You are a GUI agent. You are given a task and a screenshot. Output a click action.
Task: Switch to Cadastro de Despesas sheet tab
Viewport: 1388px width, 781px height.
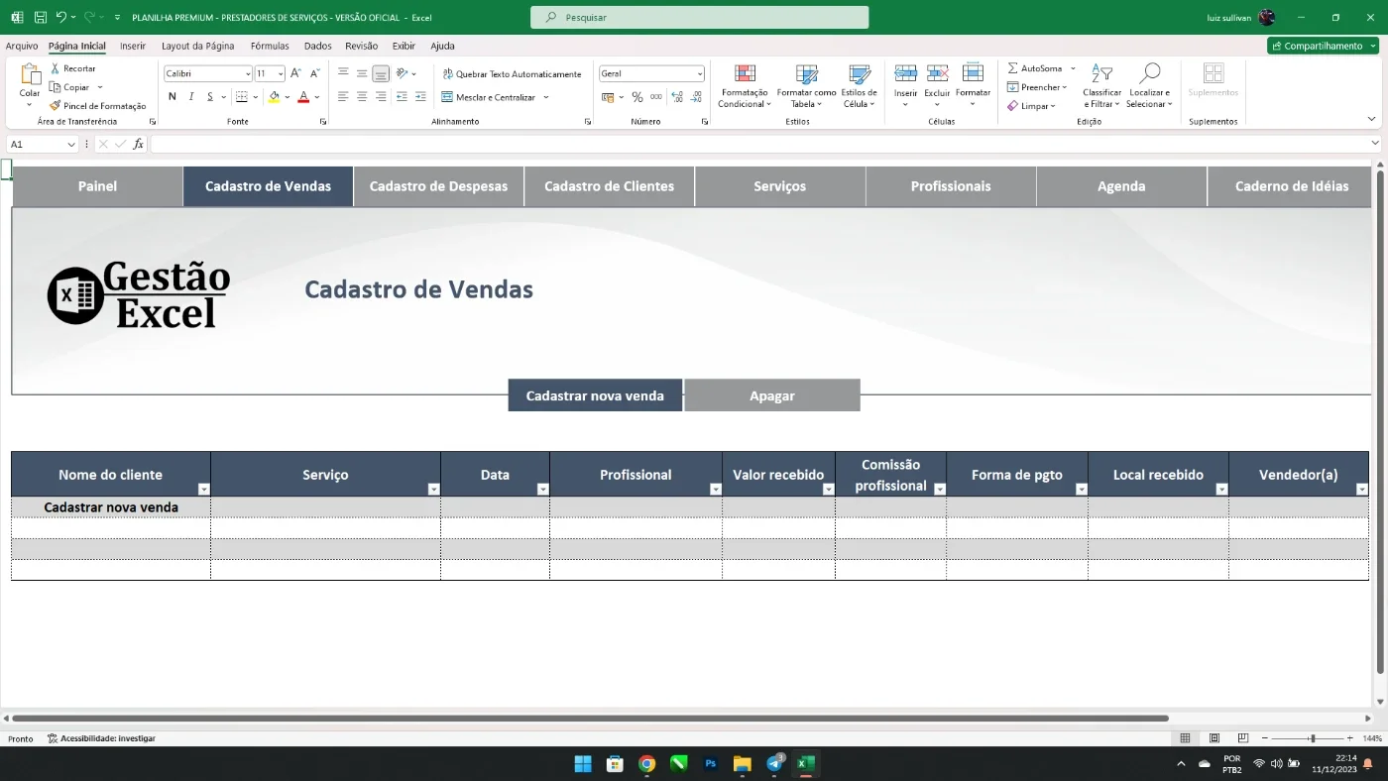tap(438, 186)
